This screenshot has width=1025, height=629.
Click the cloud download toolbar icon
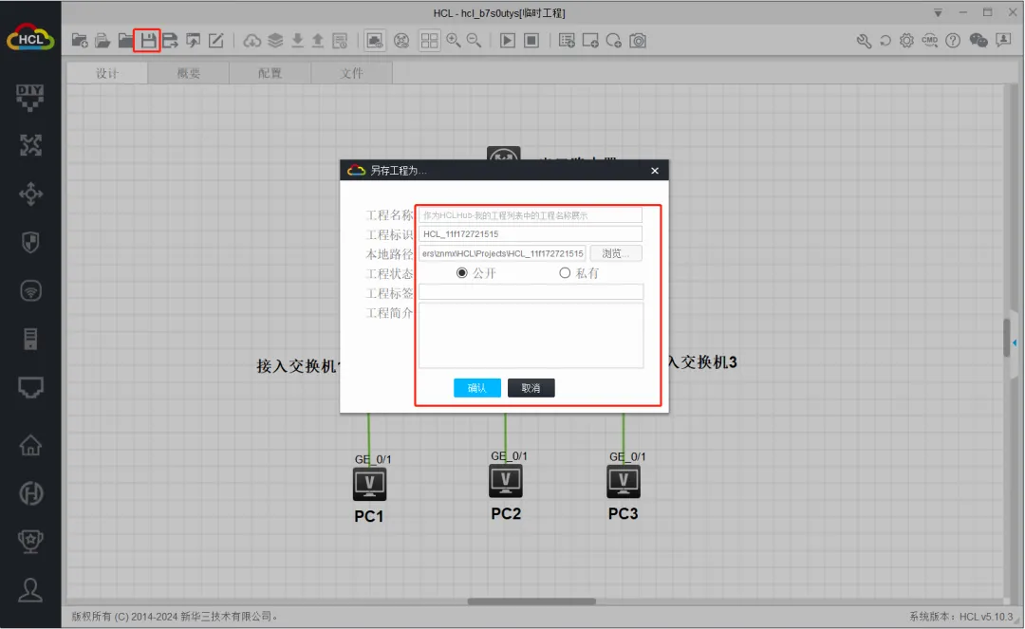pos(252,41)
